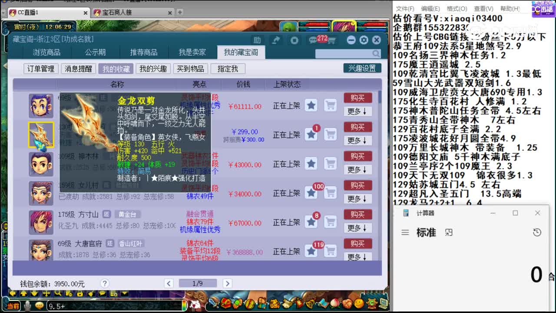Expand 更多 on 方寸山 row
Screen dimensions: 556x313
click(357, 228)
